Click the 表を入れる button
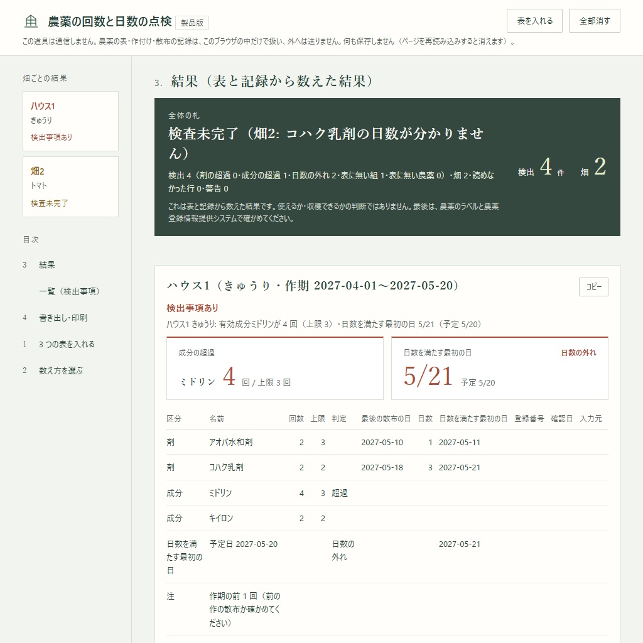Viewport: 643px width, 643px height. 534,21
